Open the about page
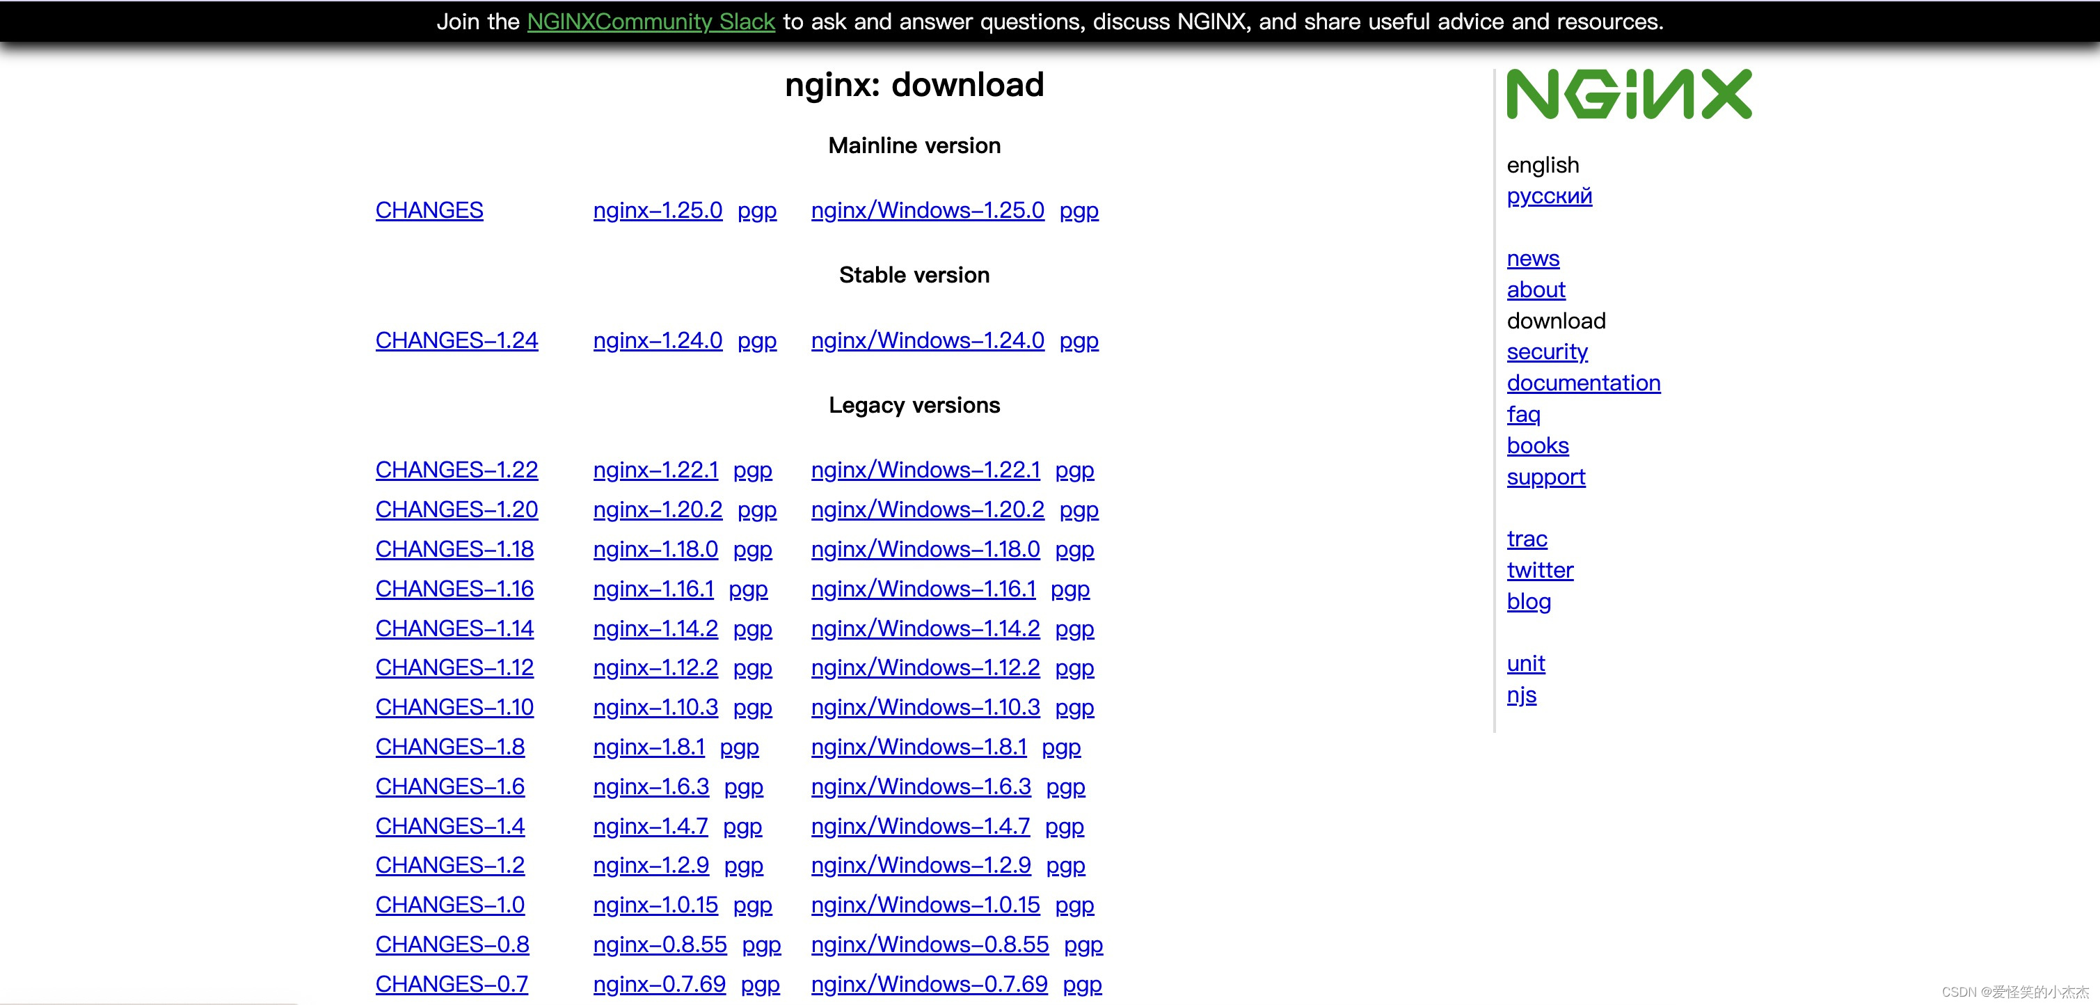 pyautogui.click(x=1536, y=290)
